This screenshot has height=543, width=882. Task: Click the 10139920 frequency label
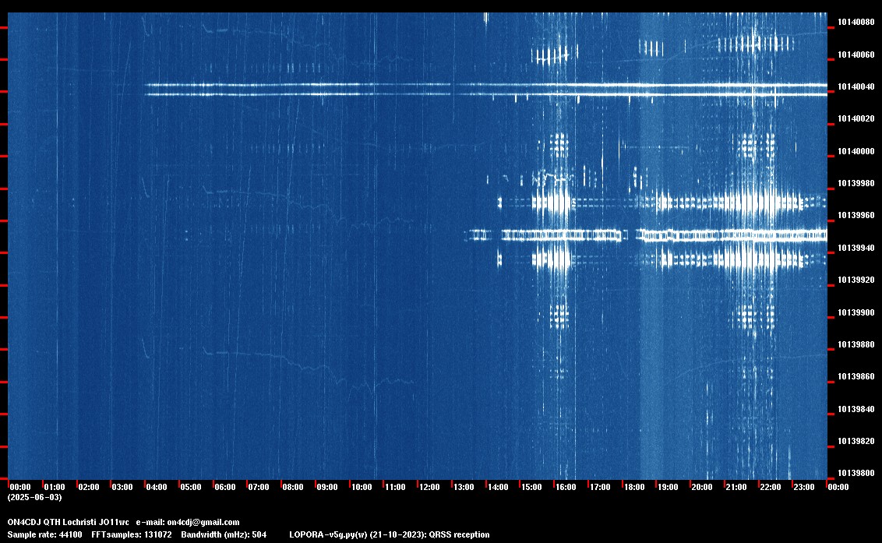point(856,280)
